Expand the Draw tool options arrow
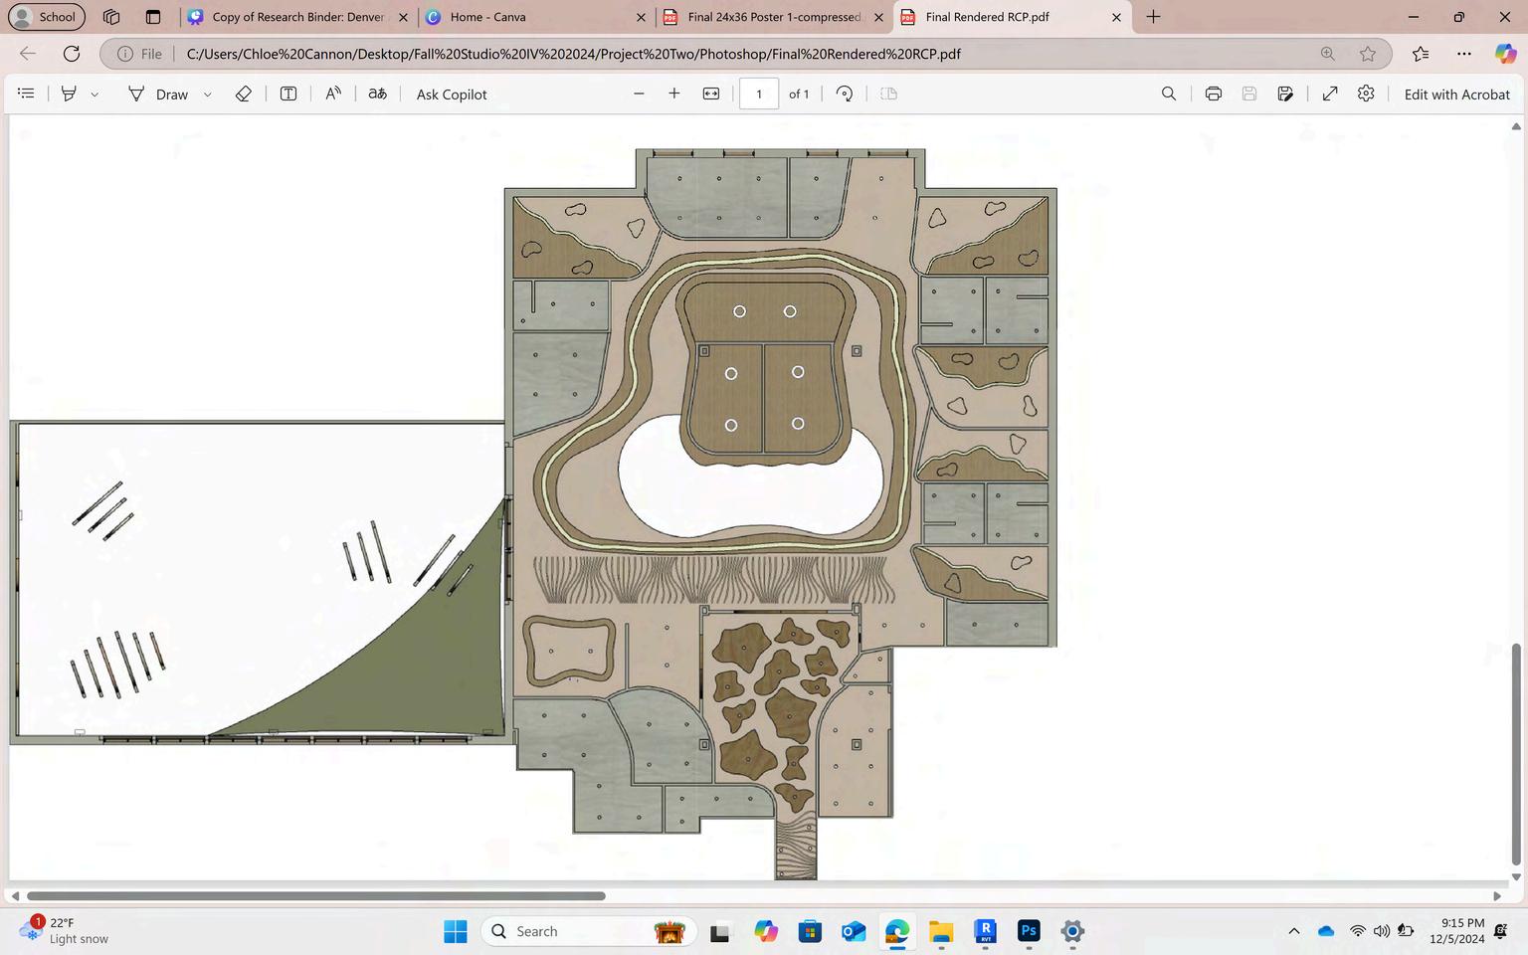 coord(207,95)
